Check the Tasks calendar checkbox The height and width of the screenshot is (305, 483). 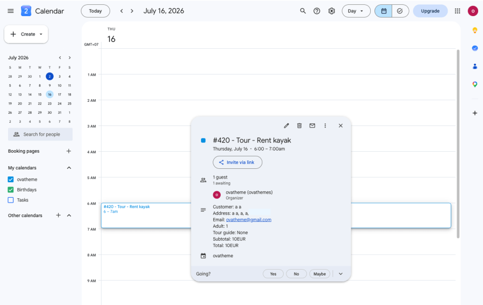coord(11,200)
